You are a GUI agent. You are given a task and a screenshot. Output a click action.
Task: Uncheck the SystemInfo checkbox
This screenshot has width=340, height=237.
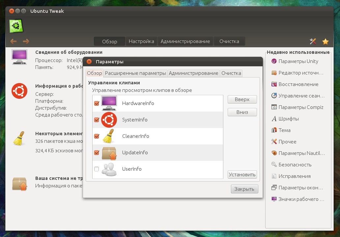tap(97, 120)
